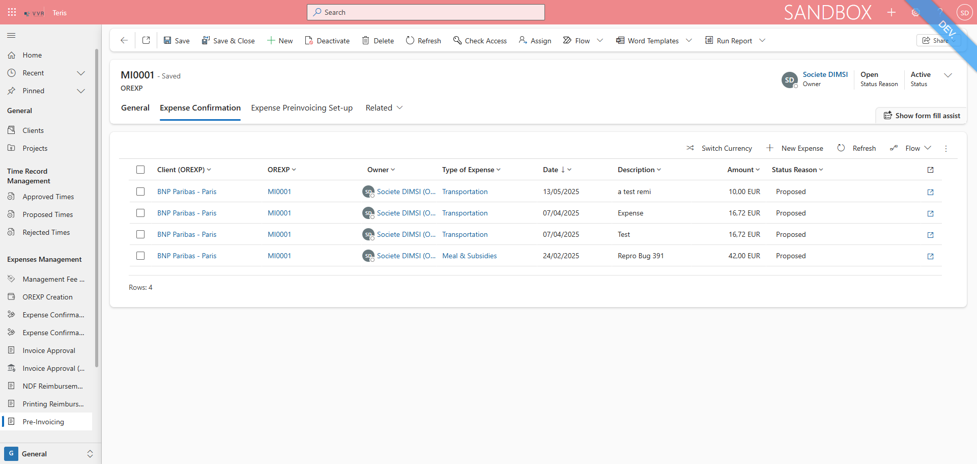Delete the record
The width and height of the screenshot is (977, 464).
[x=378, y=41]
